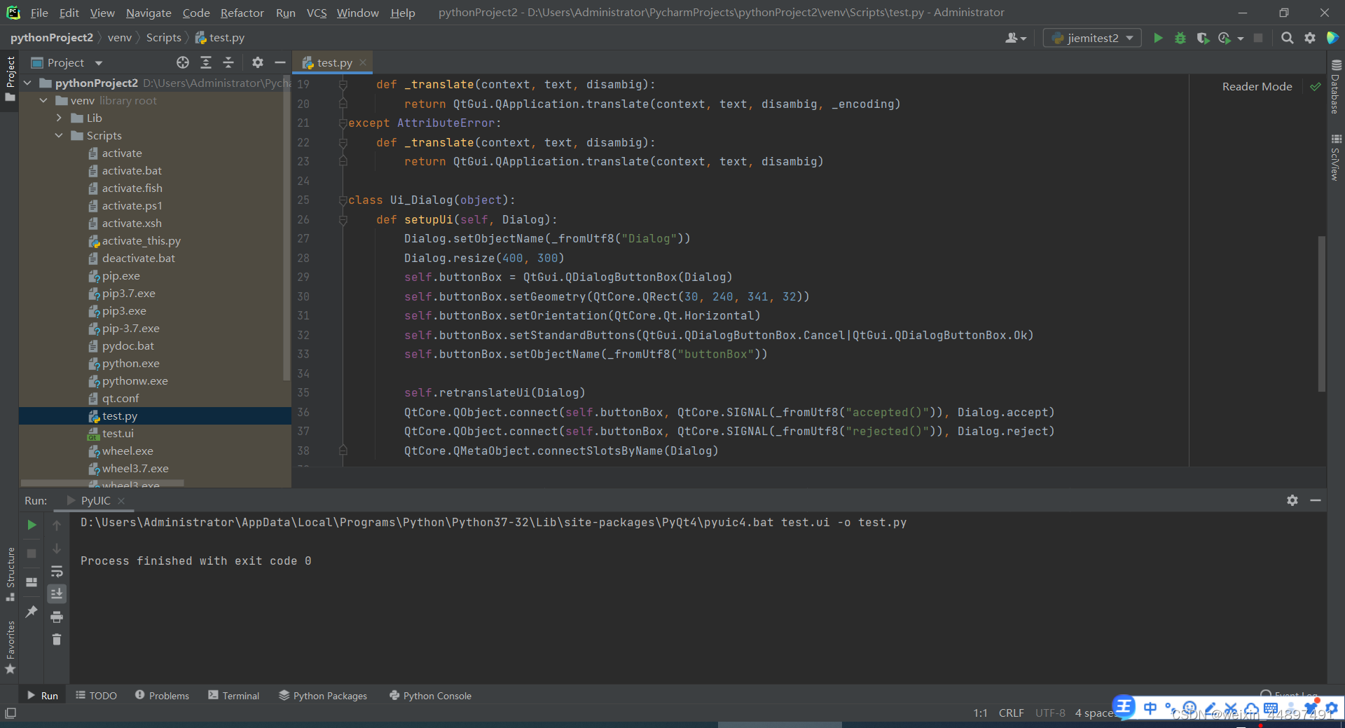Select Scroll from Source in Project panel
This screenshot has width=1345, height=728.
[x=183, y=62]
